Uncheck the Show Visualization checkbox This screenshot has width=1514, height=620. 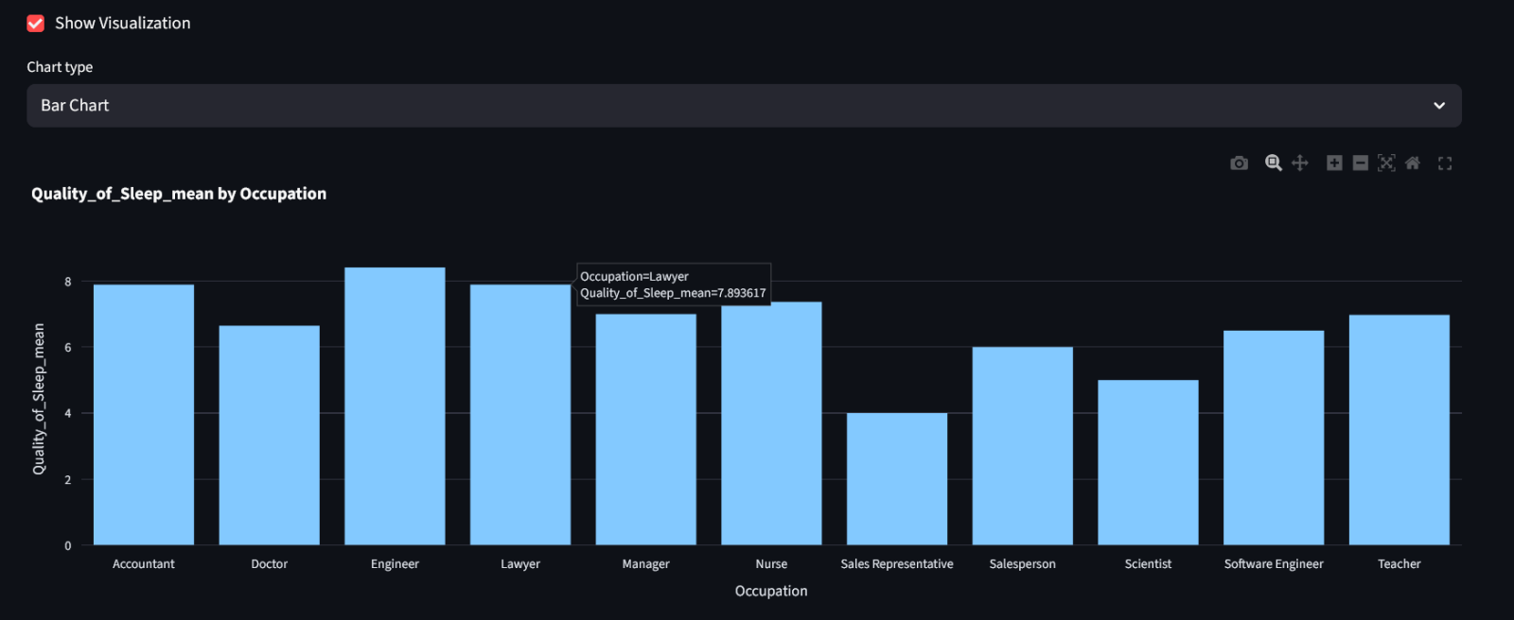click(36, 24)
